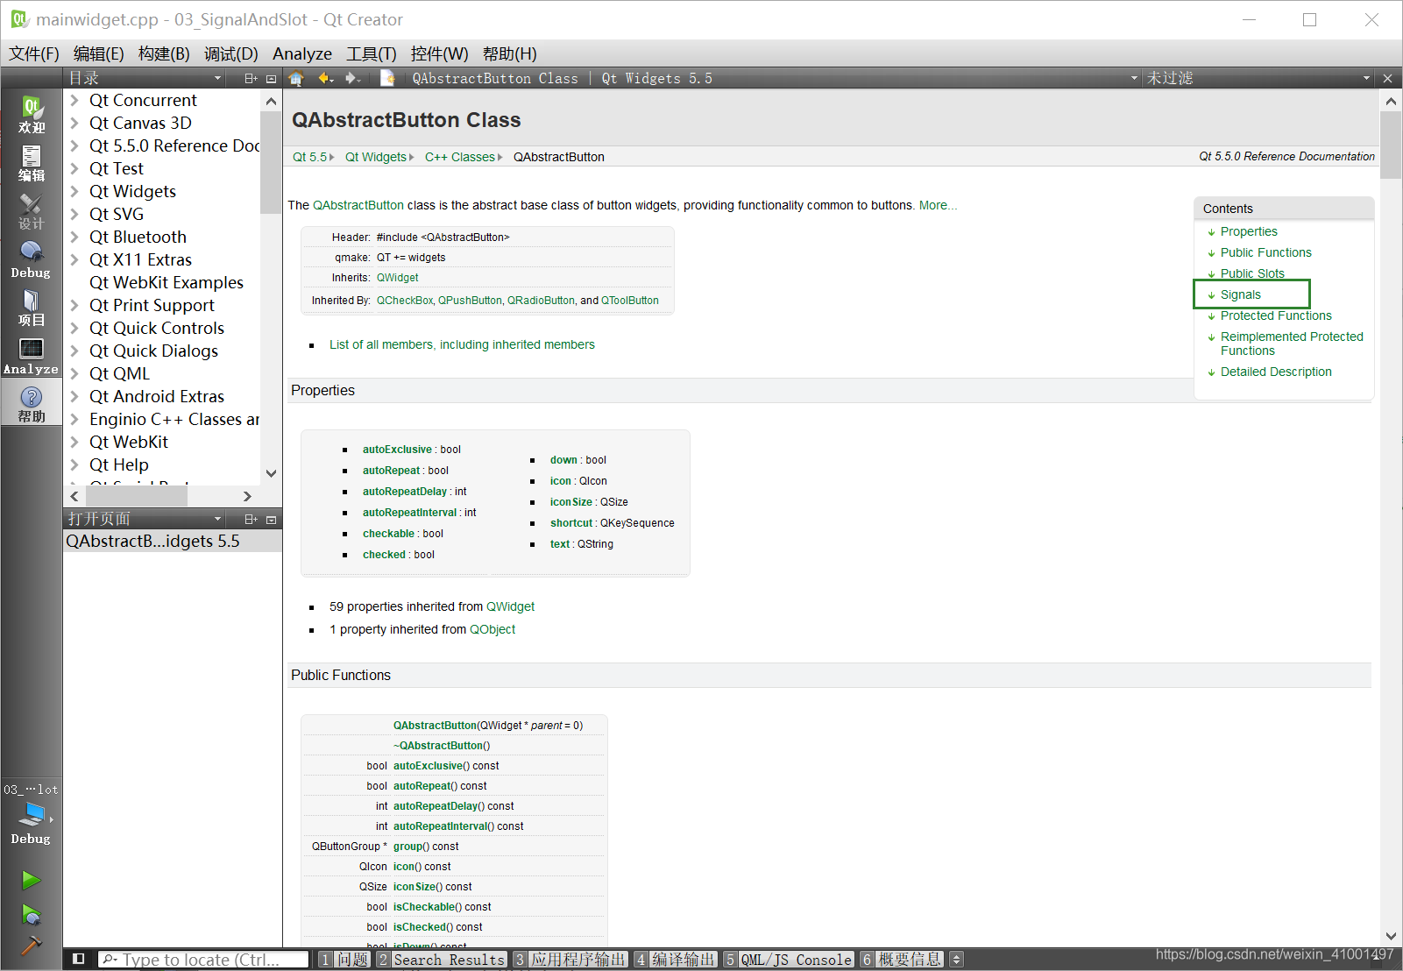Open the 帮助(H) menu
This screenshot has height=971, width=1403.
click(x=510, y=53)
